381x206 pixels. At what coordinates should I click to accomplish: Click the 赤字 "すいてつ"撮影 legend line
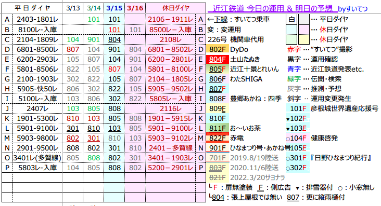[x=320, y=50]
